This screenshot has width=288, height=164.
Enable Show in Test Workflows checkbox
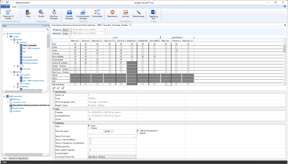(x=90, y=139)
